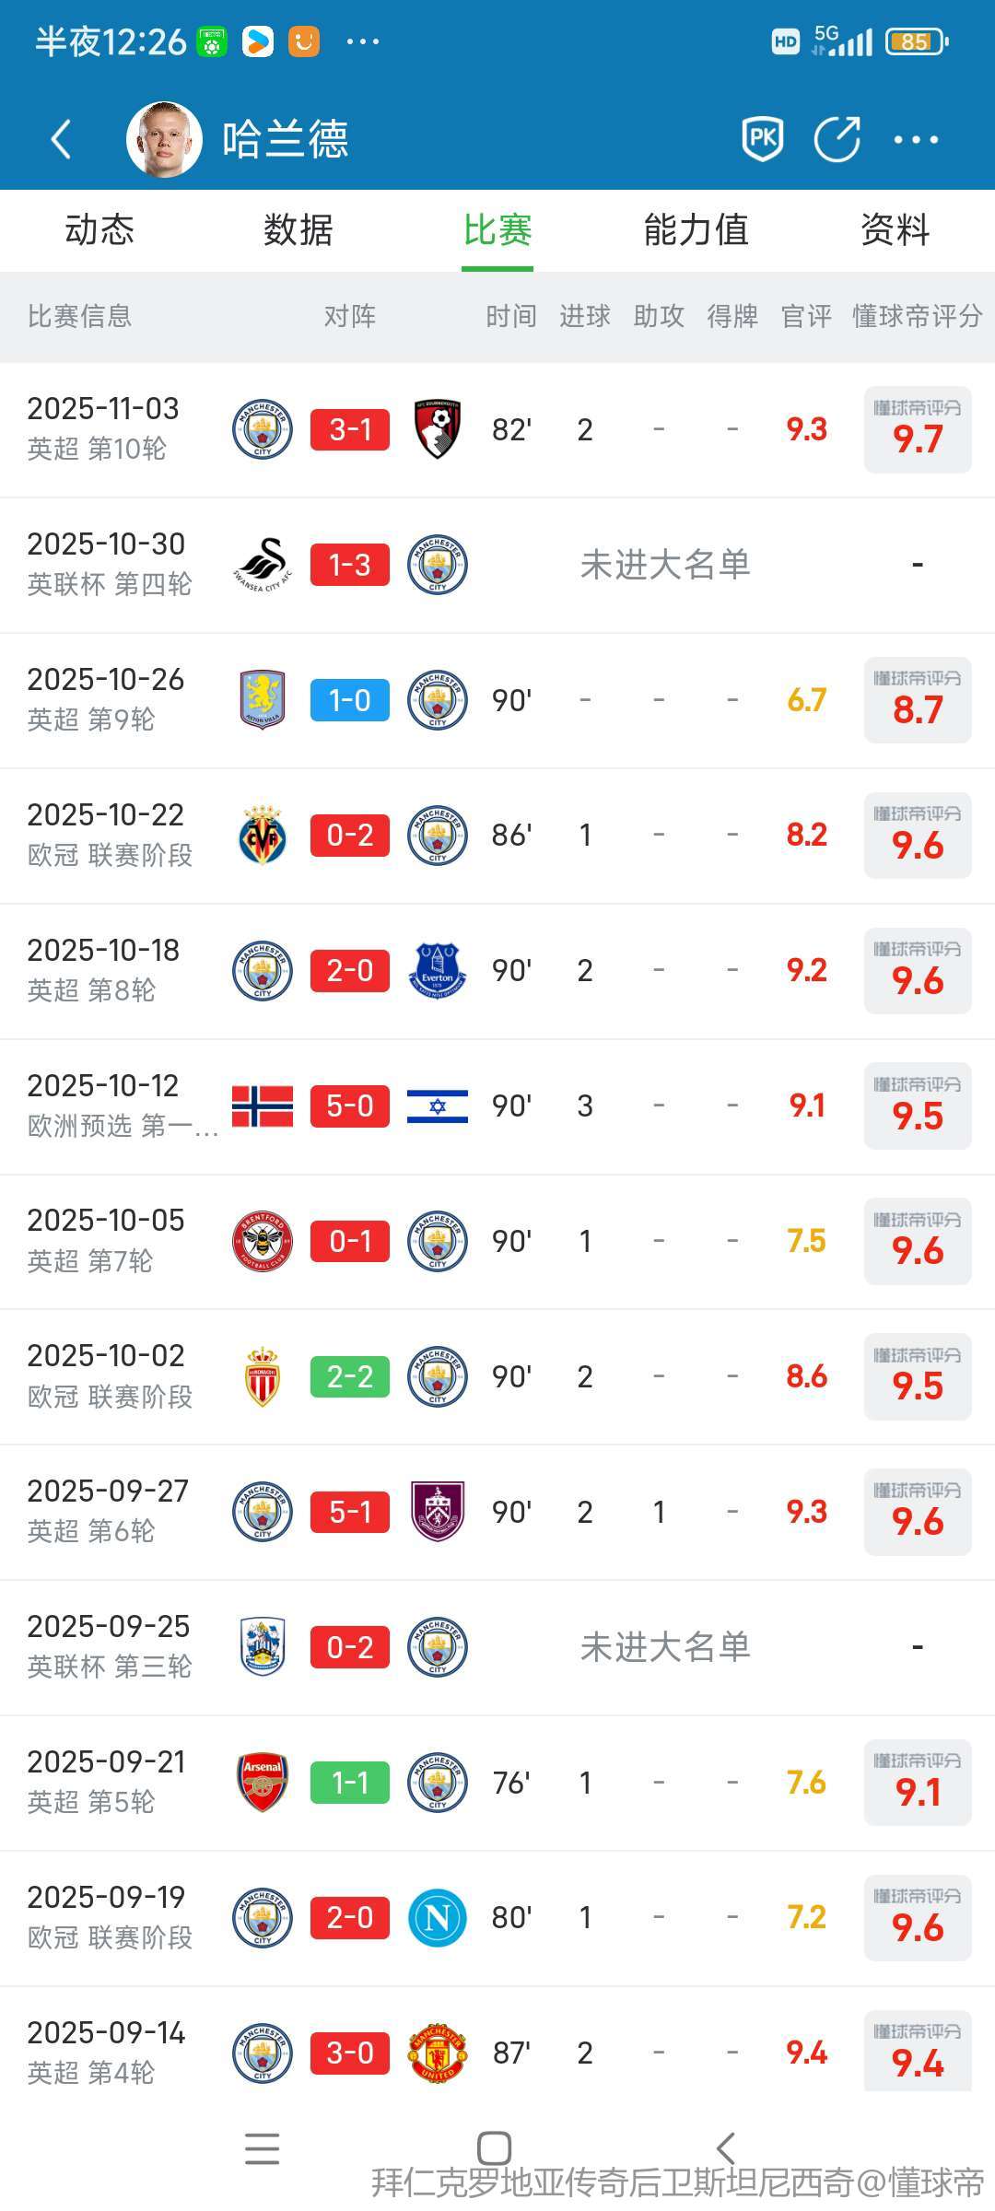
Task: Open the 3-1 score versus Bournemouth
Action: coord(350,429)
